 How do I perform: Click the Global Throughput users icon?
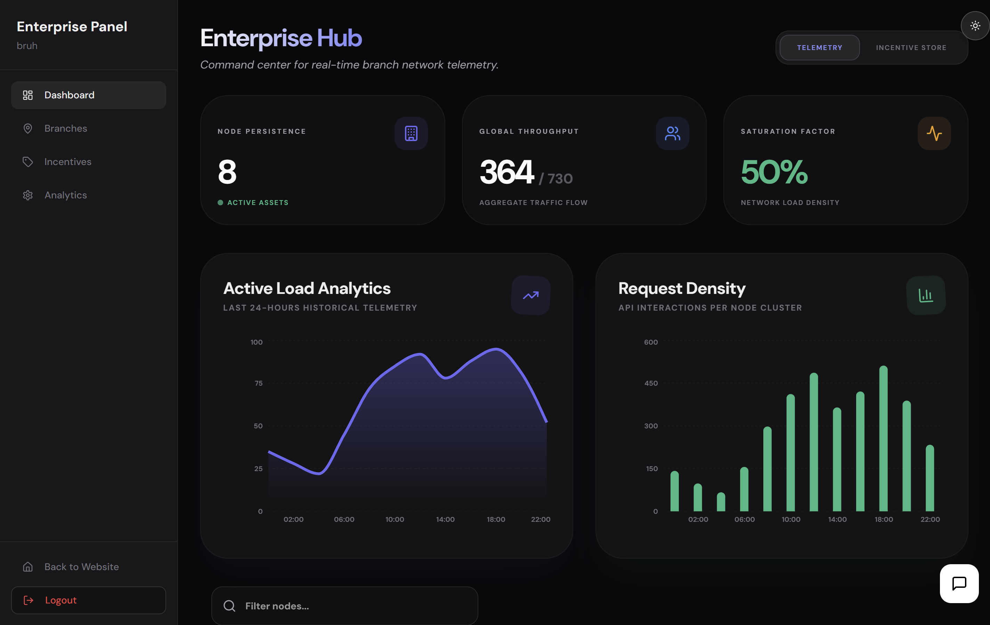tap(672, 133)
